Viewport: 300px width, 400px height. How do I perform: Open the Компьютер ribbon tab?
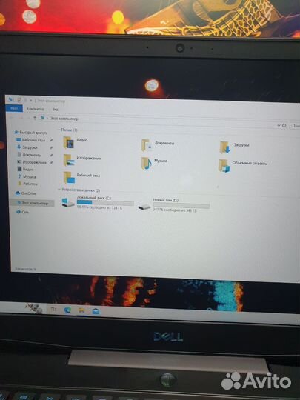pos(36,109)
